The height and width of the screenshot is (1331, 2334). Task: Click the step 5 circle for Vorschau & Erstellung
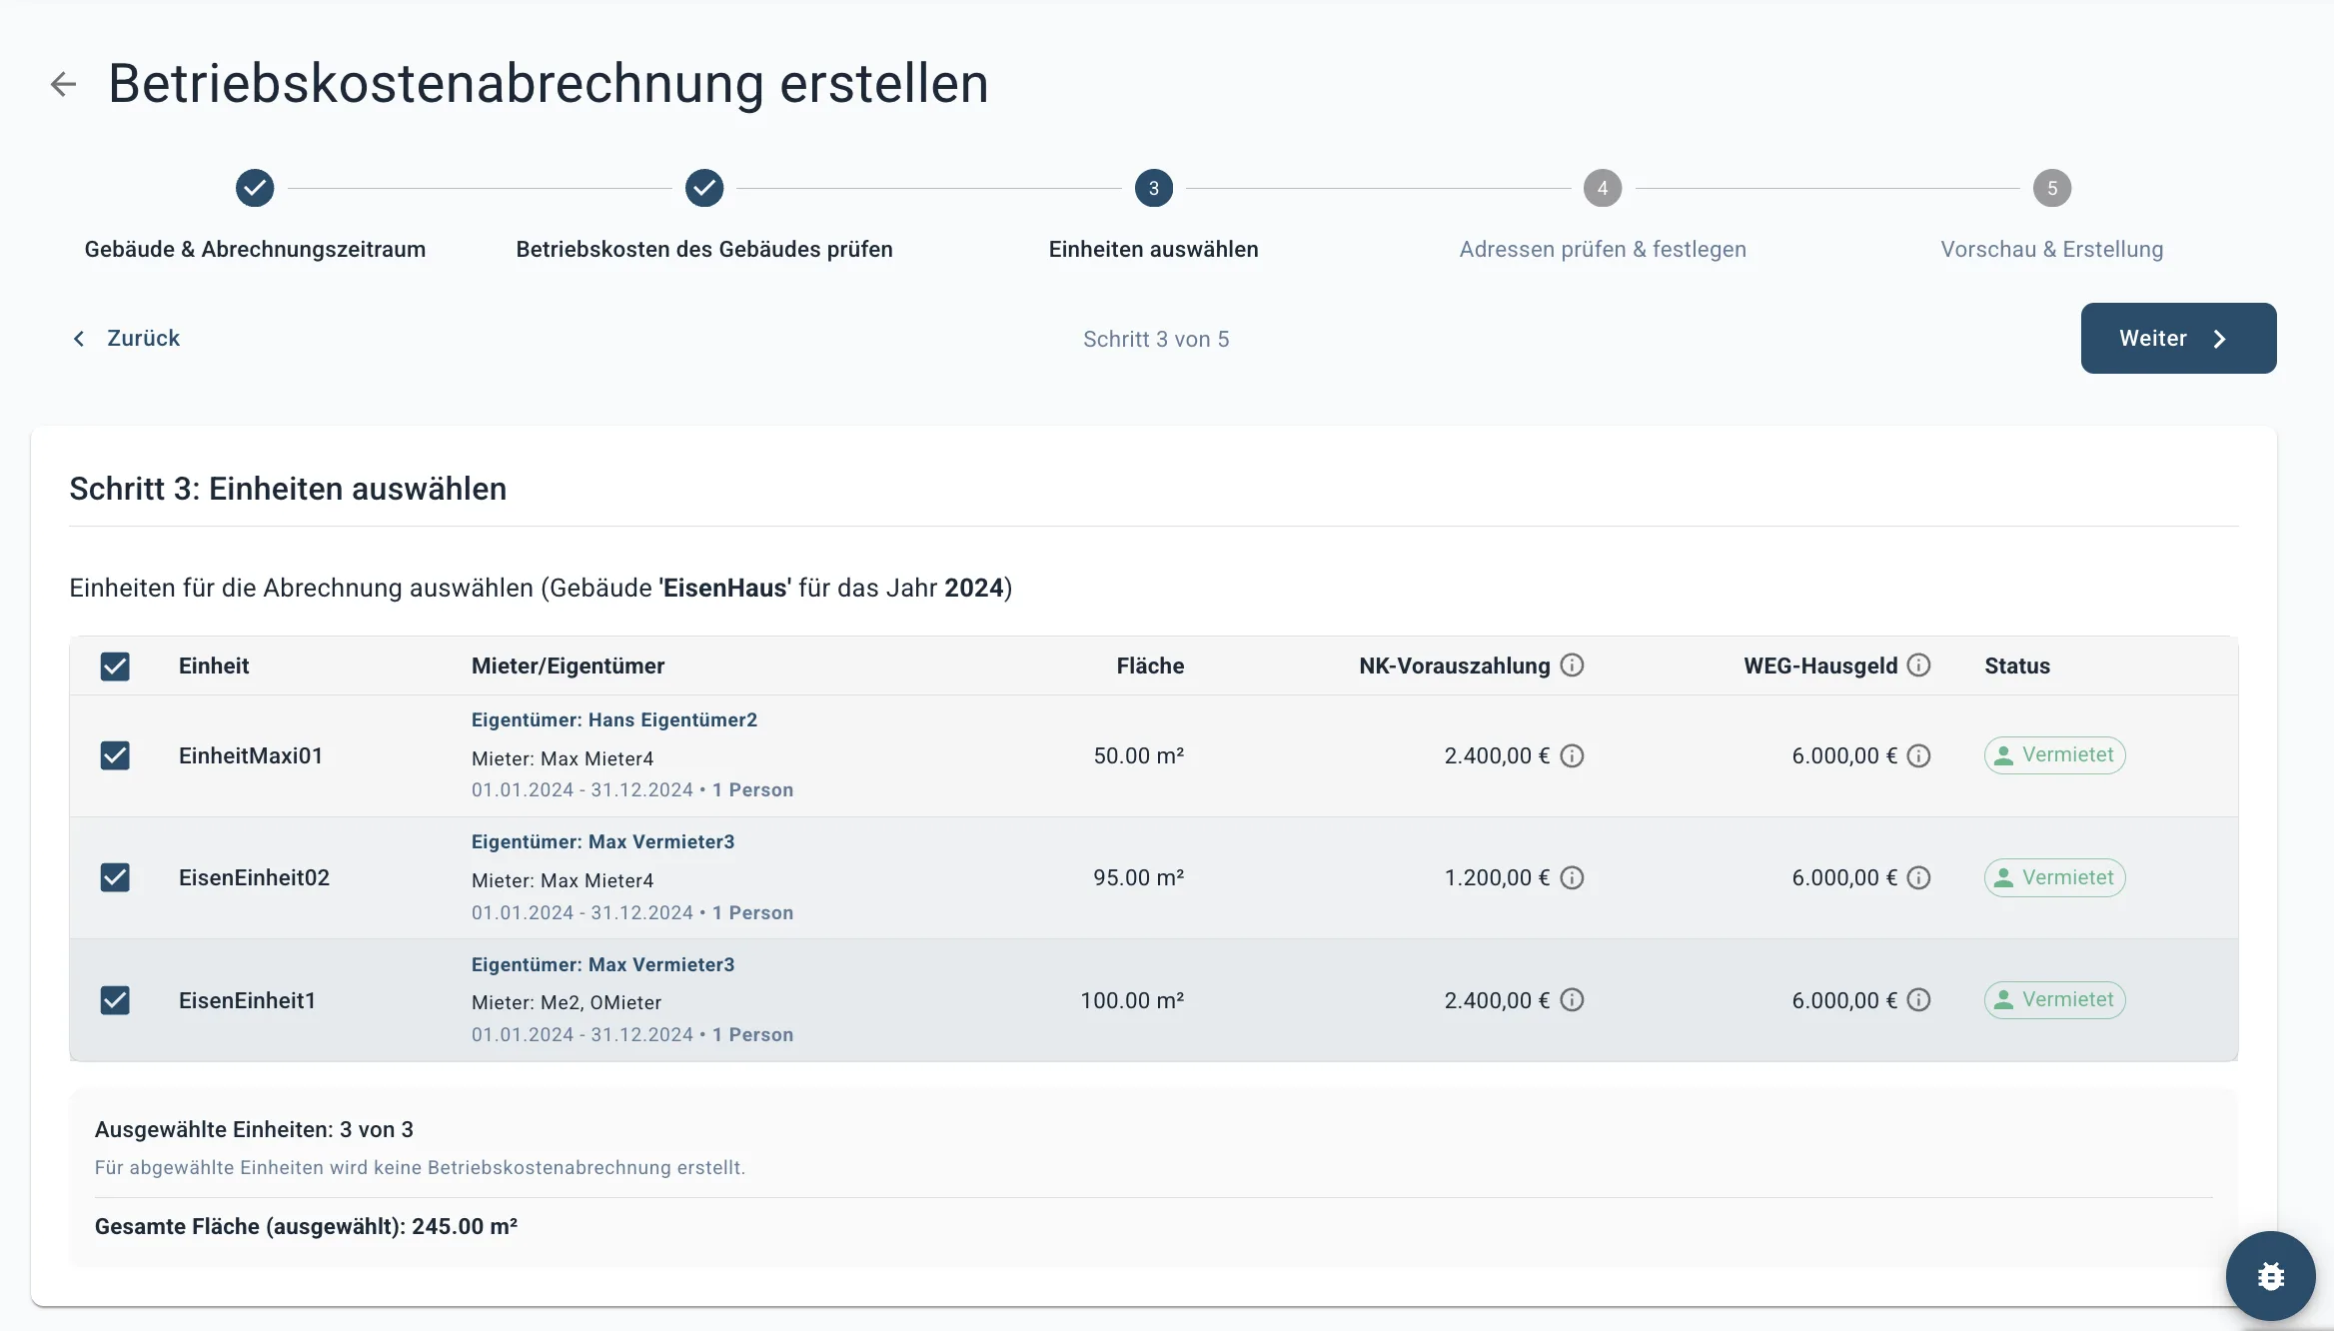(2052, 188)
